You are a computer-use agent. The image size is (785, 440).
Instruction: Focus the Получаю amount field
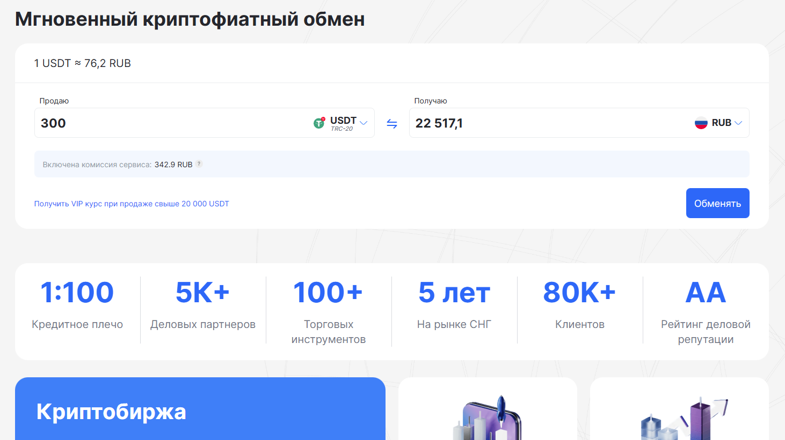pyautogui.click(x=548, y=123)
